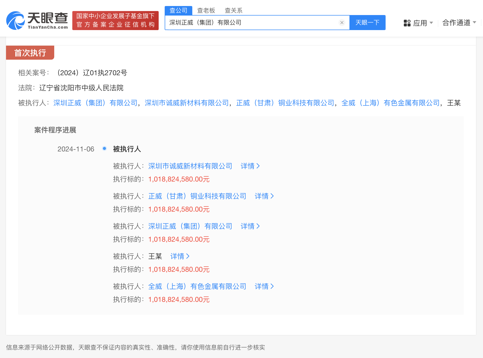
Task: Switch to the 查关系 tab
Action: coord(233,10)
